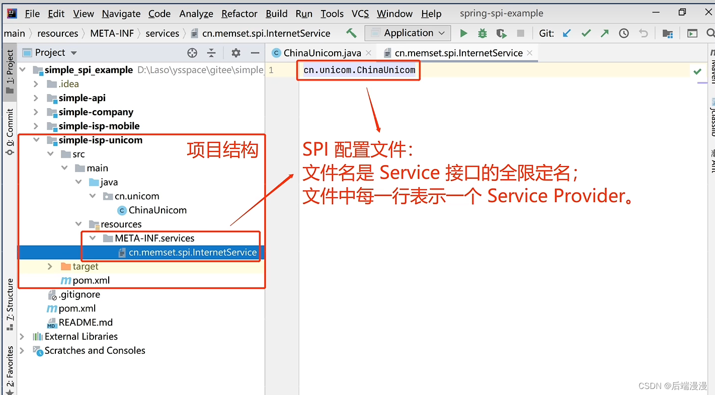The height and width of the screenshot is (395, 715).
Task: Expand the simple-api module arrow
Action: 36,98
